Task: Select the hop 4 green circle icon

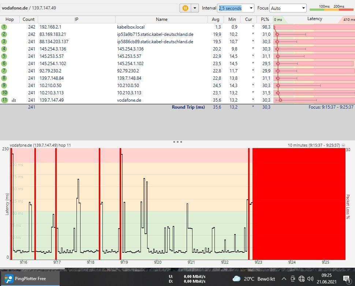Action: (x=4, y=49)
